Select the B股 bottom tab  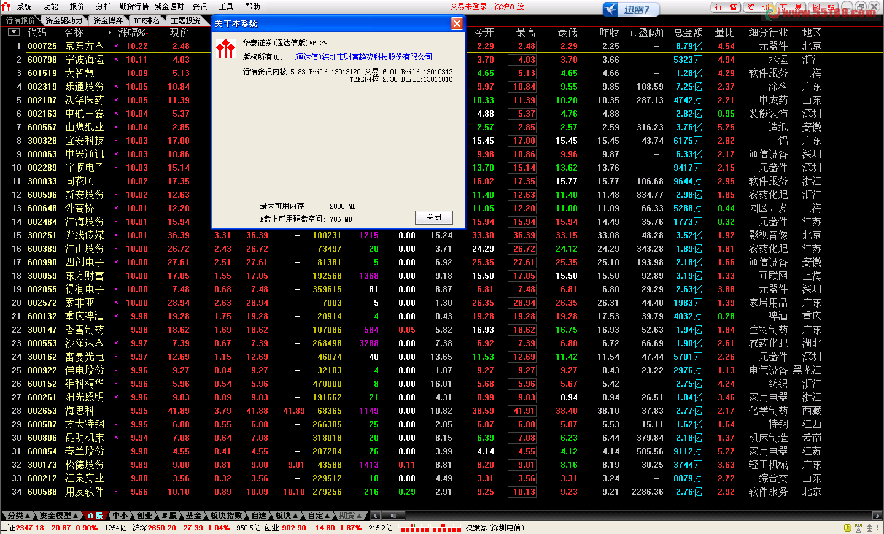coord(170,516)
